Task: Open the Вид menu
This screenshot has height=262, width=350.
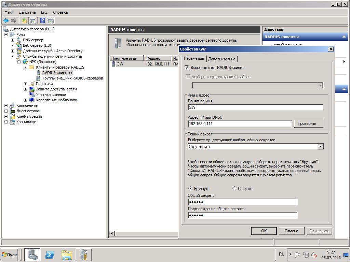Action: pyautogui.click(x=44, y=12)
